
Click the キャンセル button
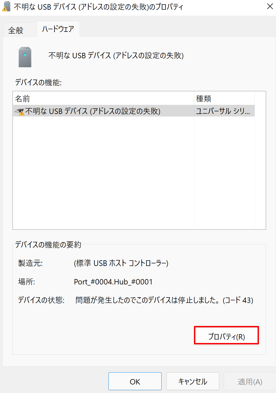pyautogui.click(x=193, y=381)
